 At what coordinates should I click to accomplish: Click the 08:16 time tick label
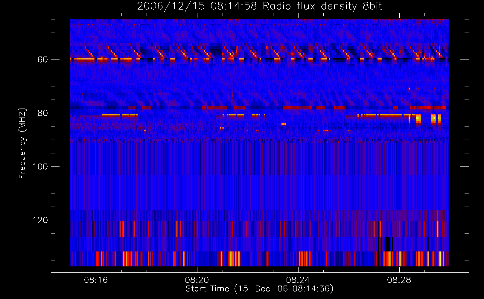click(96, 280)
